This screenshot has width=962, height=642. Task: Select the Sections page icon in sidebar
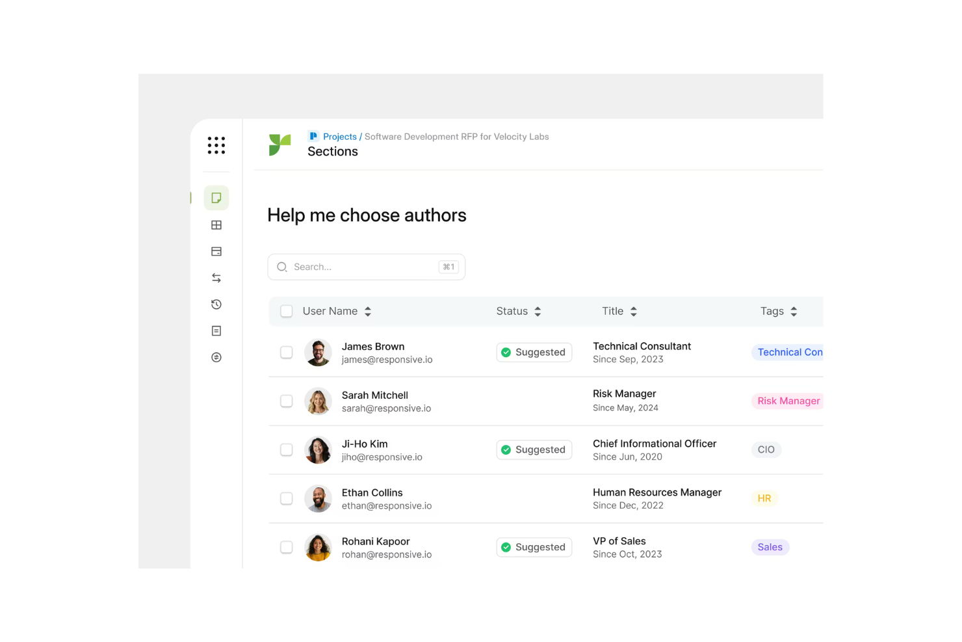[216, 197]
